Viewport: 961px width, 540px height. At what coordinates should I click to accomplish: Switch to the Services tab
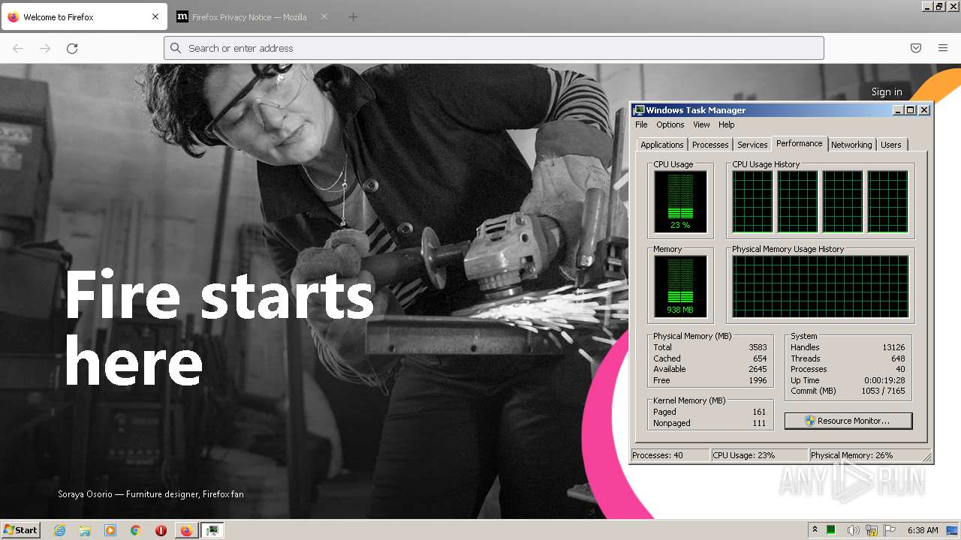click(752, 145)
